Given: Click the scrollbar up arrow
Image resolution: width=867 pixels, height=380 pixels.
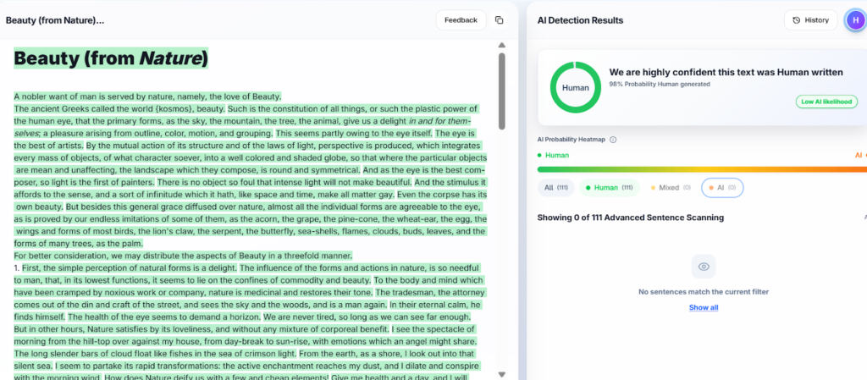Looking at the screenshot, I should 501,46.
